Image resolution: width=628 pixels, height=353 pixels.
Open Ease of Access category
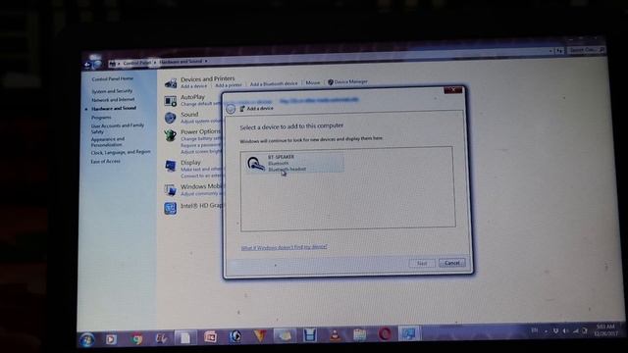105,161
